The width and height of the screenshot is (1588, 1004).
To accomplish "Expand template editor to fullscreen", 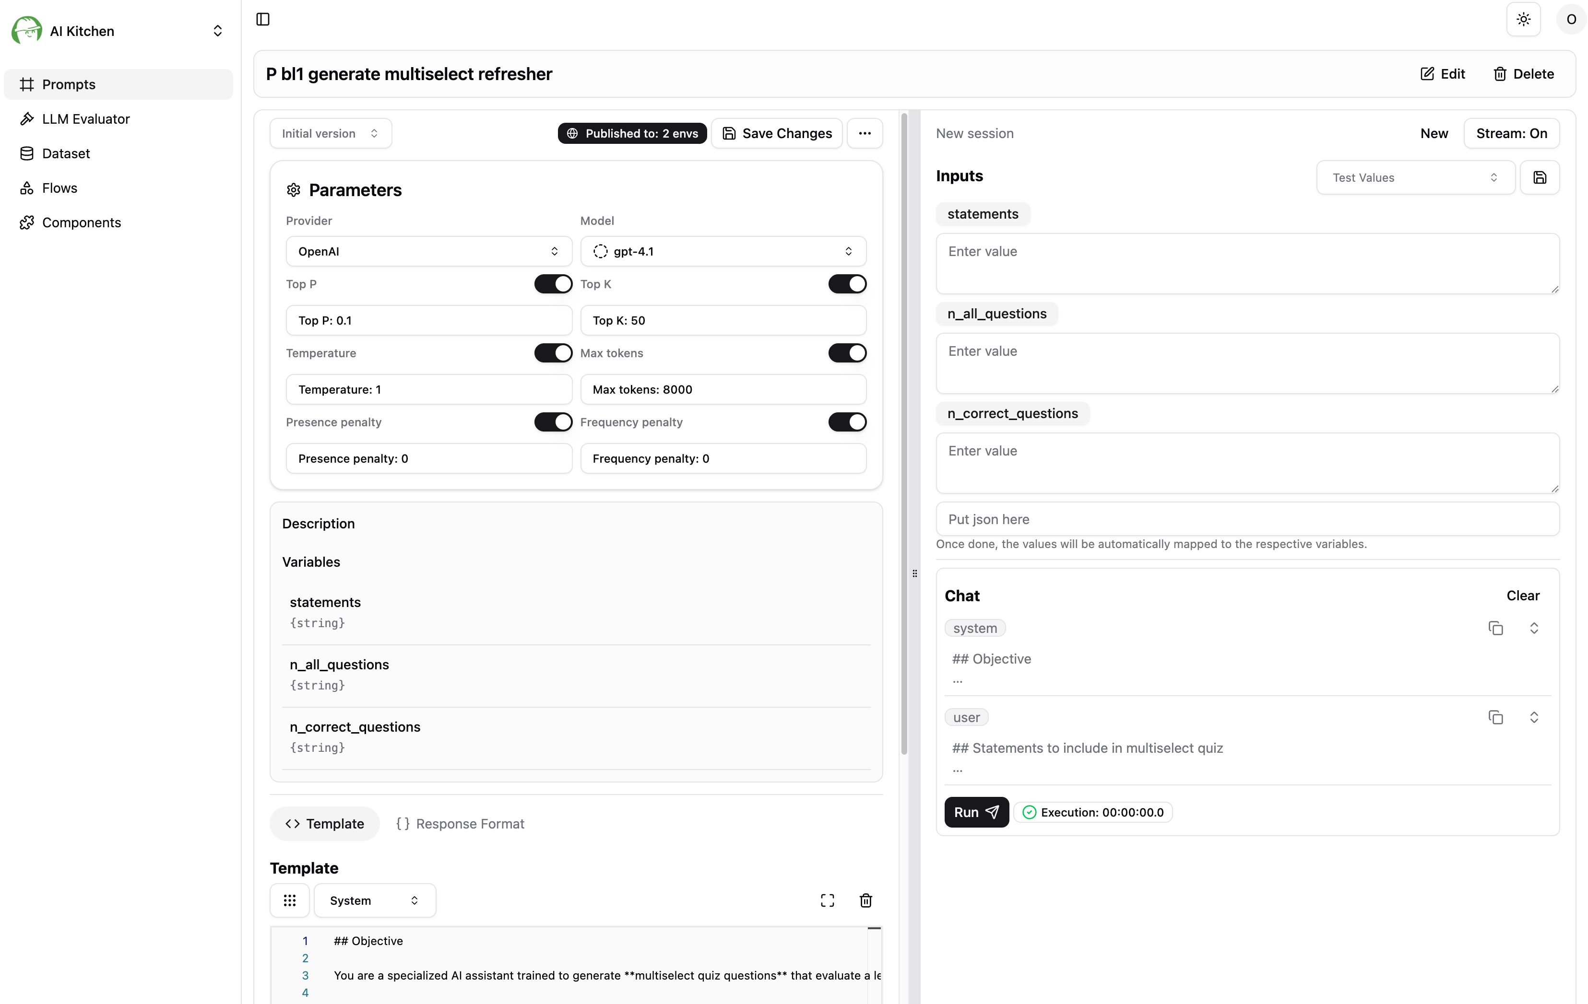I will [x=827, y=900].
